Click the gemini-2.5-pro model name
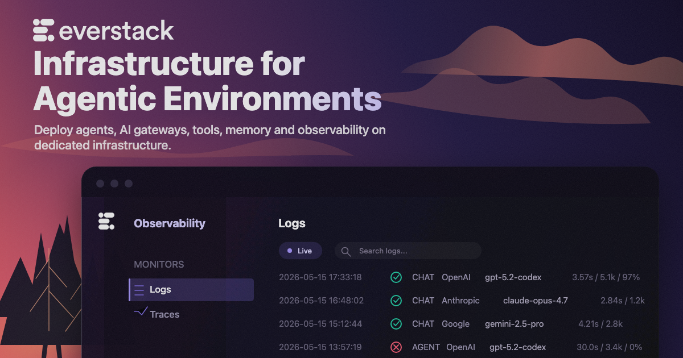Screen dimensions: 683x358 click(515, 324)
